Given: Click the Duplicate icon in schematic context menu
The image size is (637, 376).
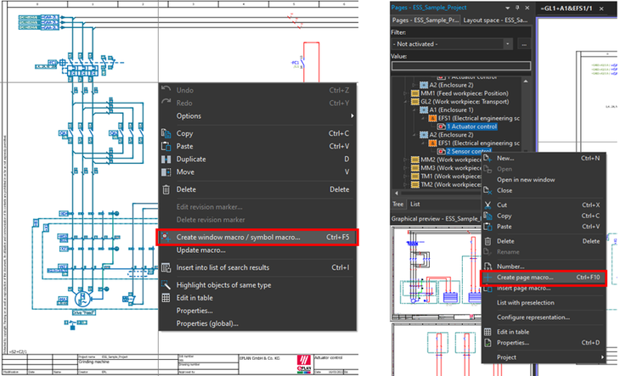Looking at the screenshot, I should click(x=166, y=159).
